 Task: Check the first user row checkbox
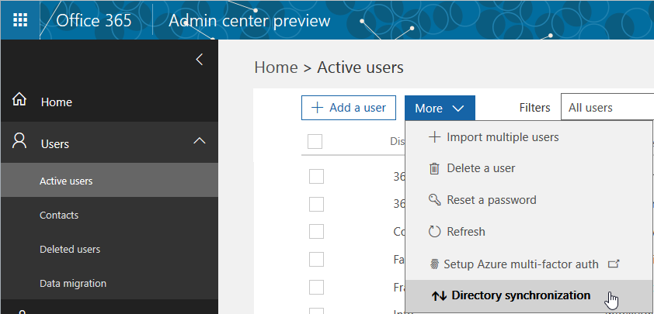(316, 177)
